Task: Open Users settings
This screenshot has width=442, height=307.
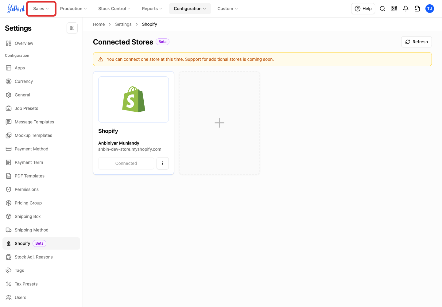Action: click(x=41, y=297)
